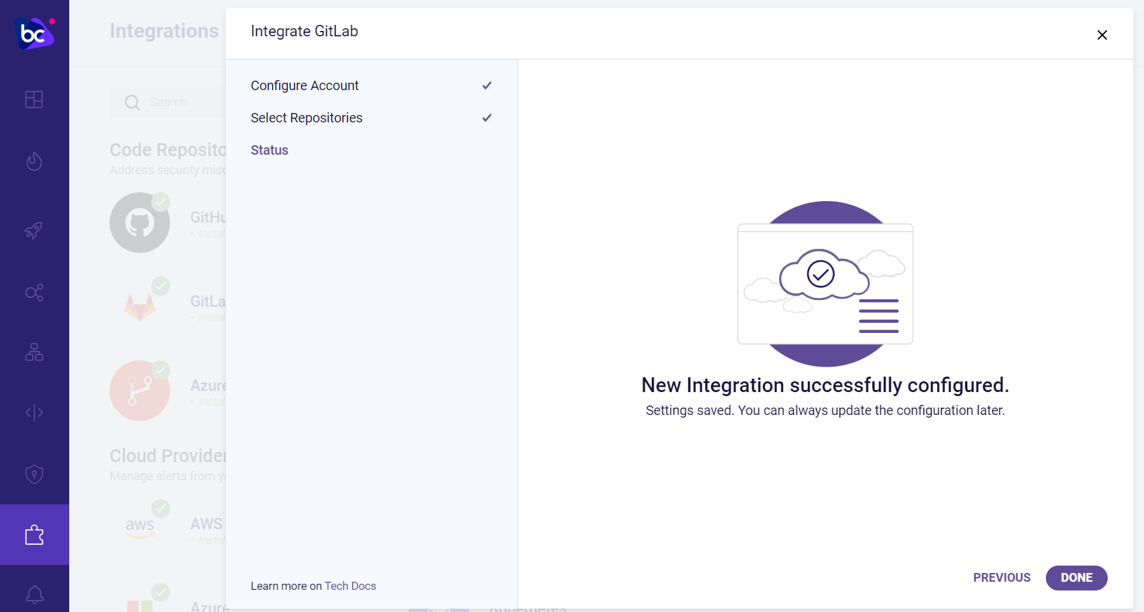The width and height of the screenshot is (1144, 612).
Task: Open the rocket icon in sidebar
Action: coord(34,231)
